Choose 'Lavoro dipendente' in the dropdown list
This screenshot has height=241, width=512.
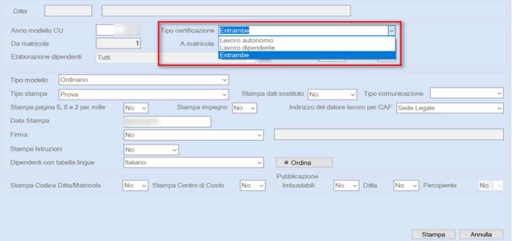click(x=307, y=48)
